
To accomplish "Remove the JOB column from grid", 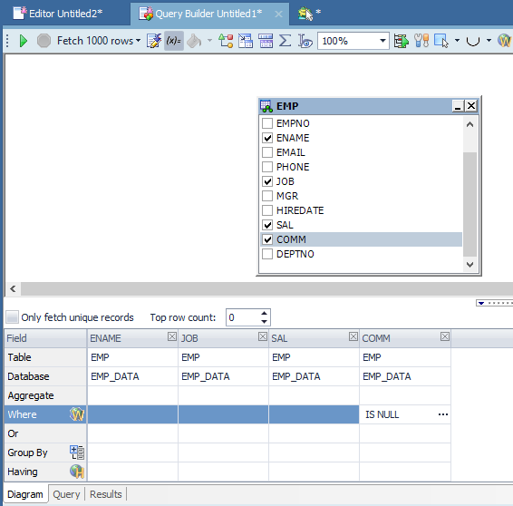I will 262,336.
